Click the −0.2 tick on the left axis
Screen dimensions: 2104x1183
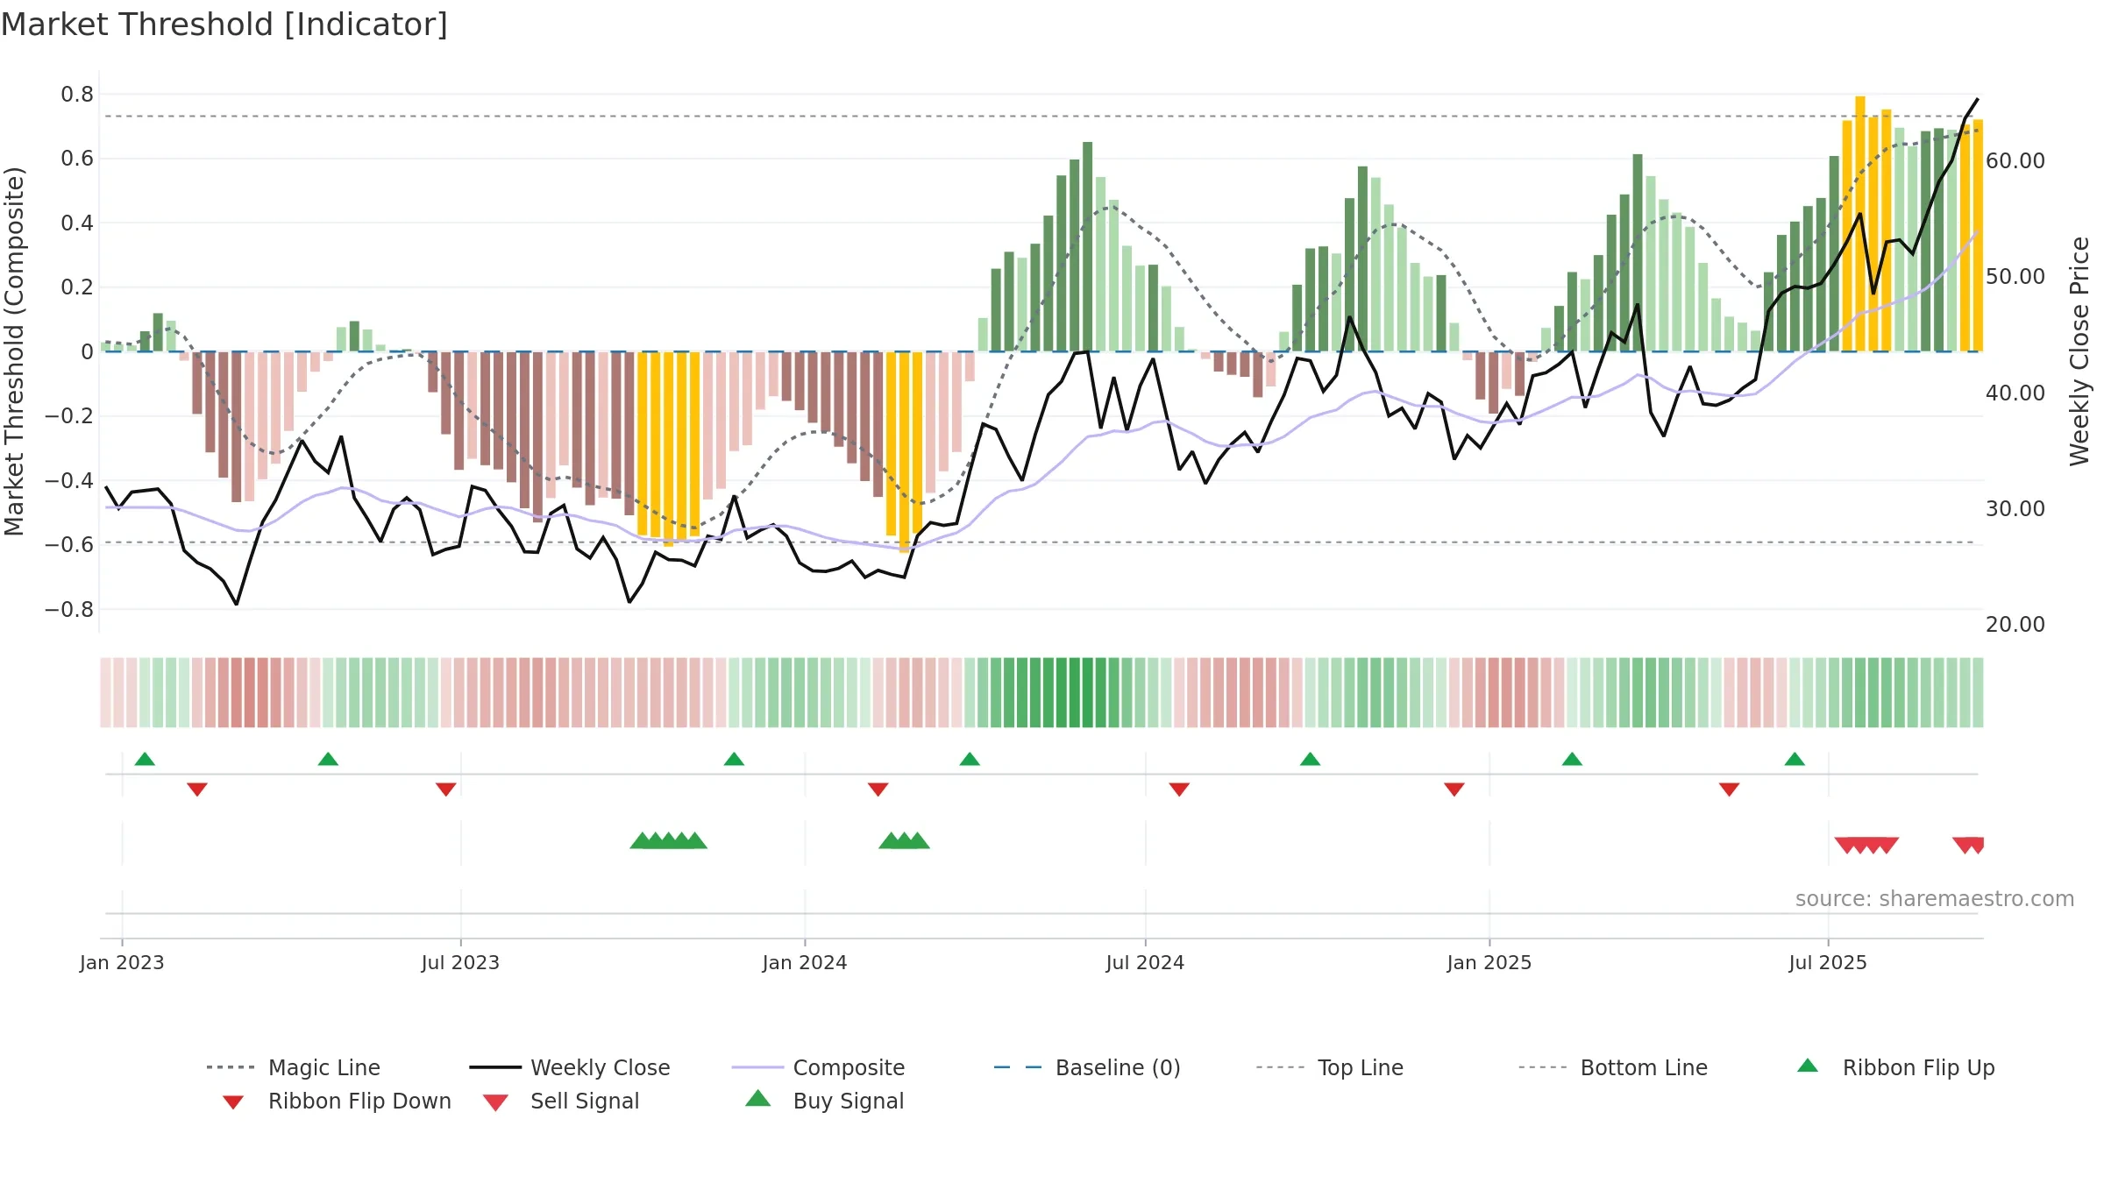pos(69,416)
